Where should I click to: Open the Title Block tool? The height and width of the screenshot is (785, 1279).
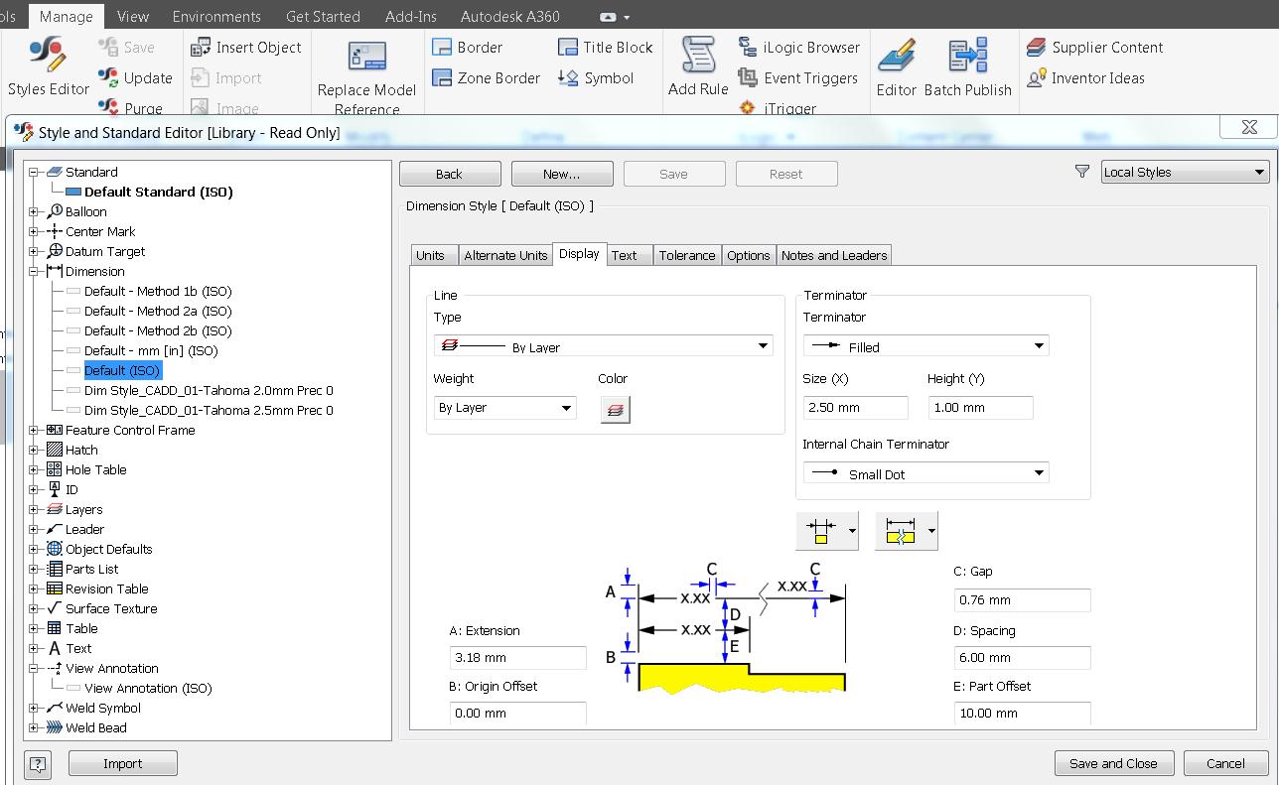tap(605, 48)
